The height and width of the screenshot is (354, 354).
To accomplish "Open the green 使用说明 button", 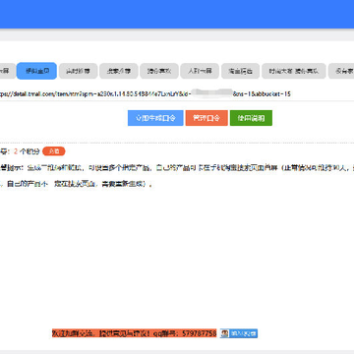I will click(251, 118).
